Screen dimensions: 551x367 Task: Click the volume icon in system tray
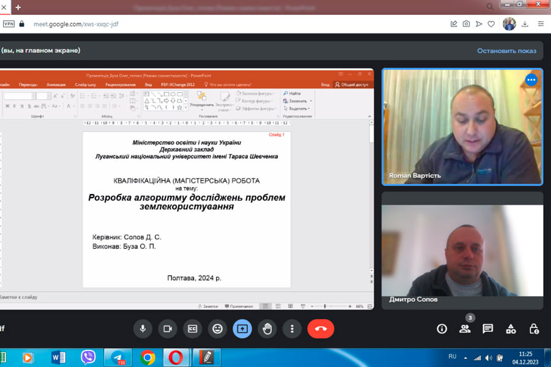489,358
